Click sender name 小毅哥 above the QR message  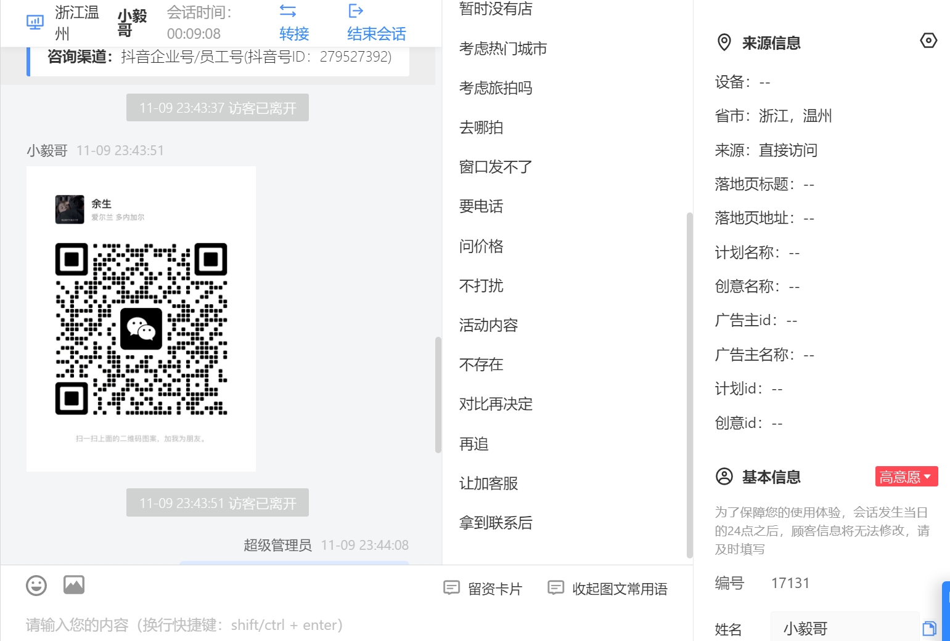click(47, 151)
